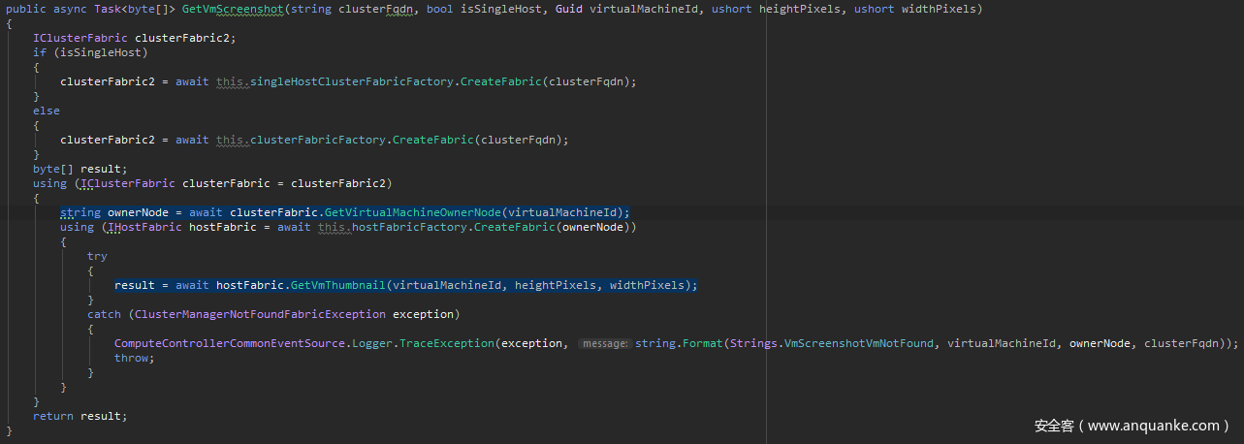Click the 'try' keyword

point(97,256)
